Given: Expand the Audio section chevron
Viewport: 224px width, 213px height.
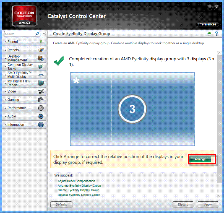Looking at the screenshot, I should [5, 116].
